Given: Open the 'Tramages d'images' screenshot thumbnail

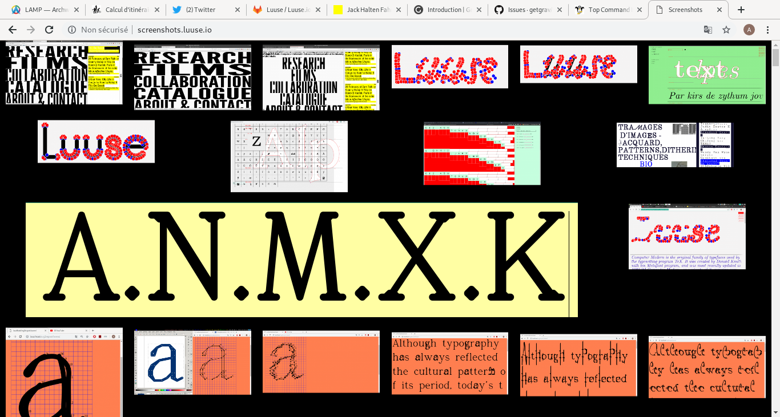Looking at the screenshot, I should click(x=674, y=145).
